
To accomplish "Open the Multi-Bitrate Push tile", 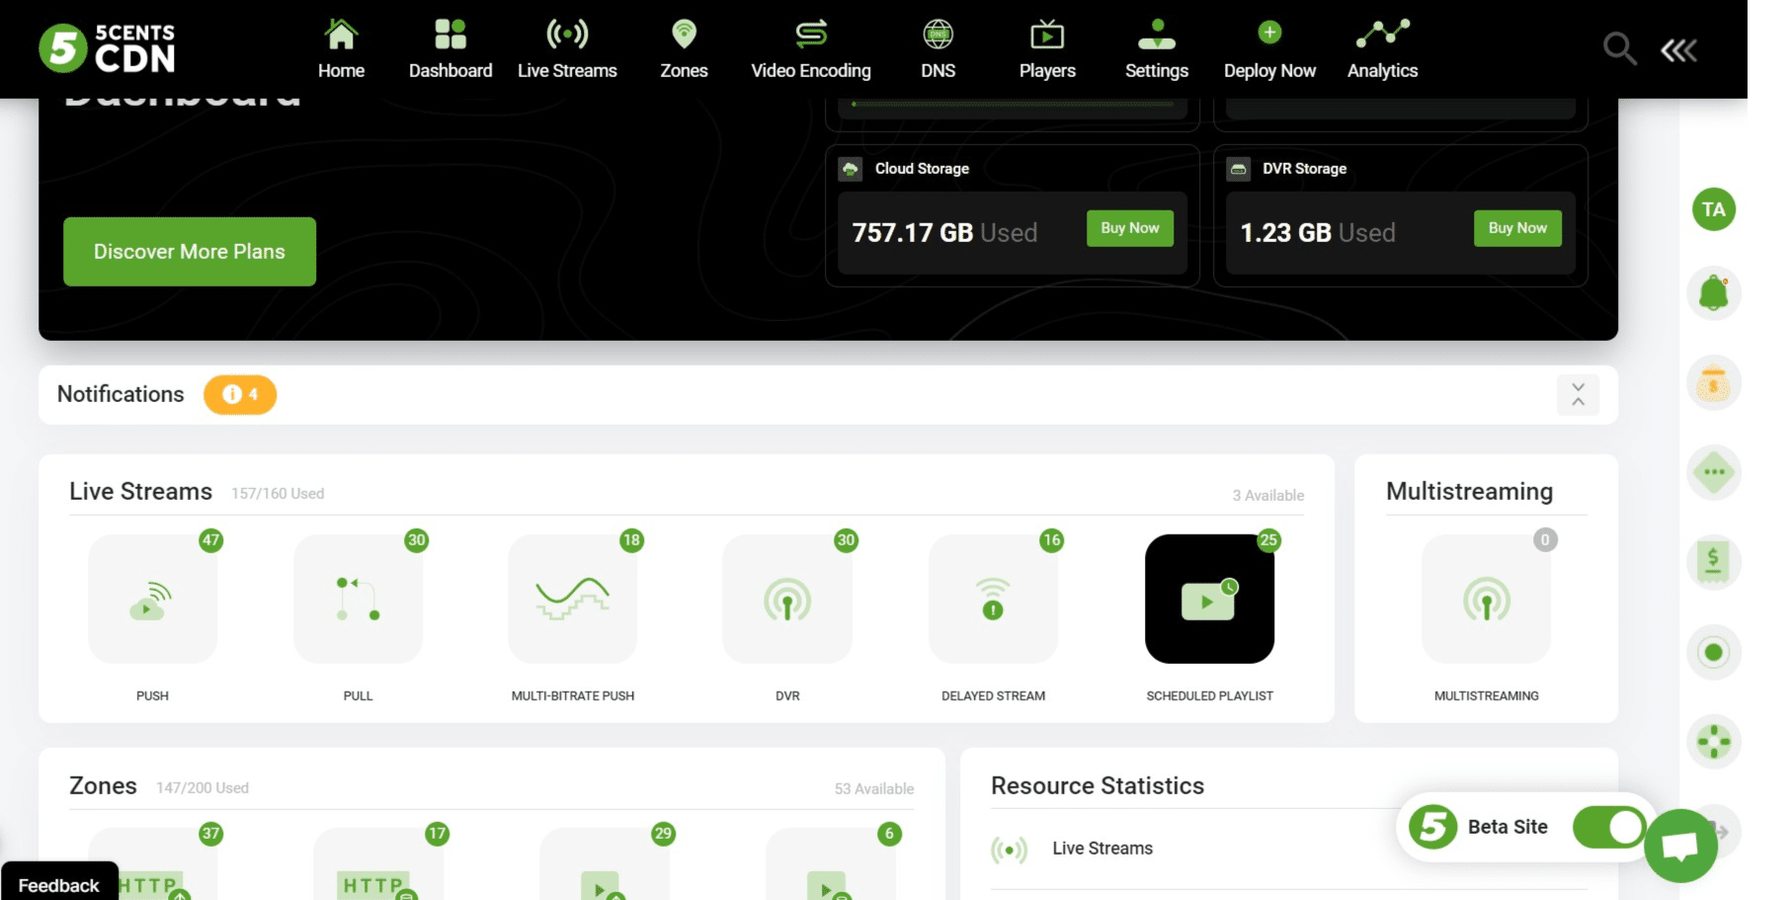I will [x=572, y=599].
